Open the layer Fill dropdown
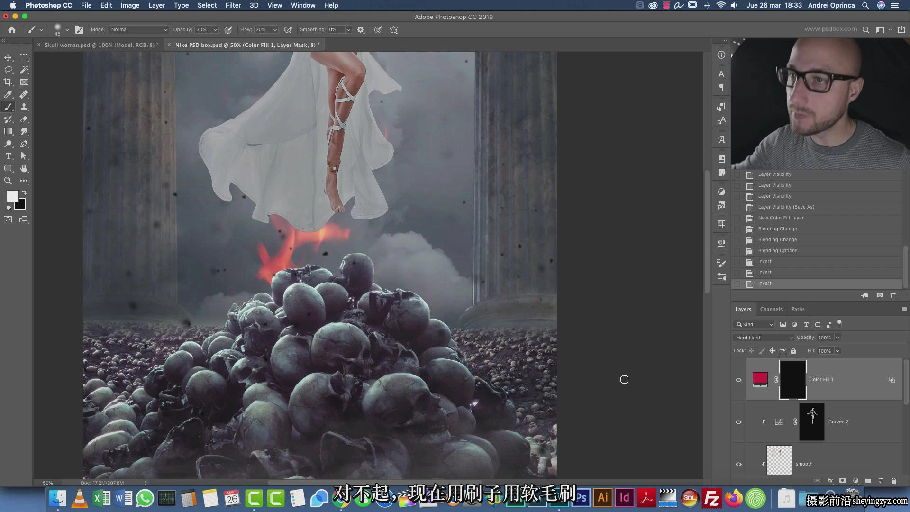This screenshot has height=512, width=910. 837,351
